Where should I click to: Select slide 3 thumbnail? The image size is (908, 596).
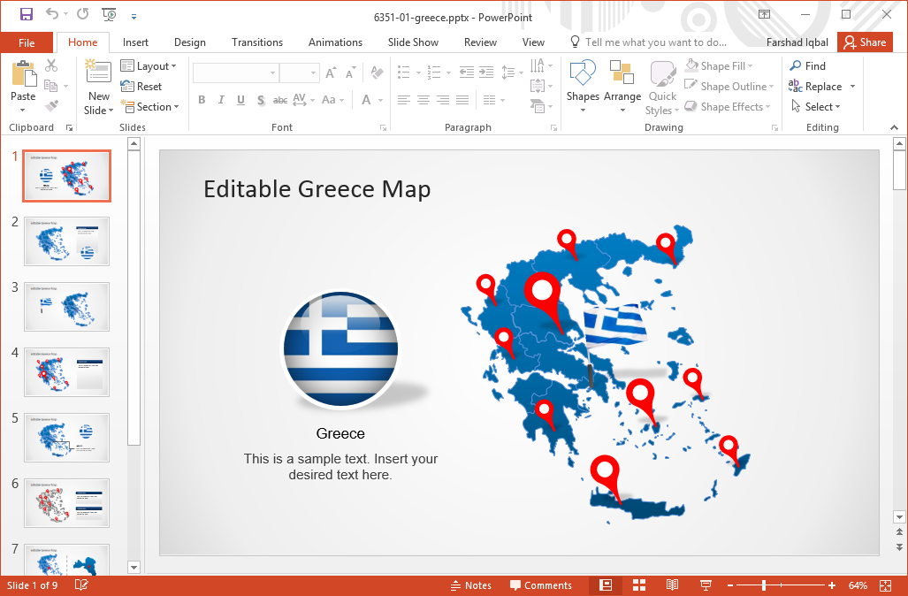click(67, 306)
